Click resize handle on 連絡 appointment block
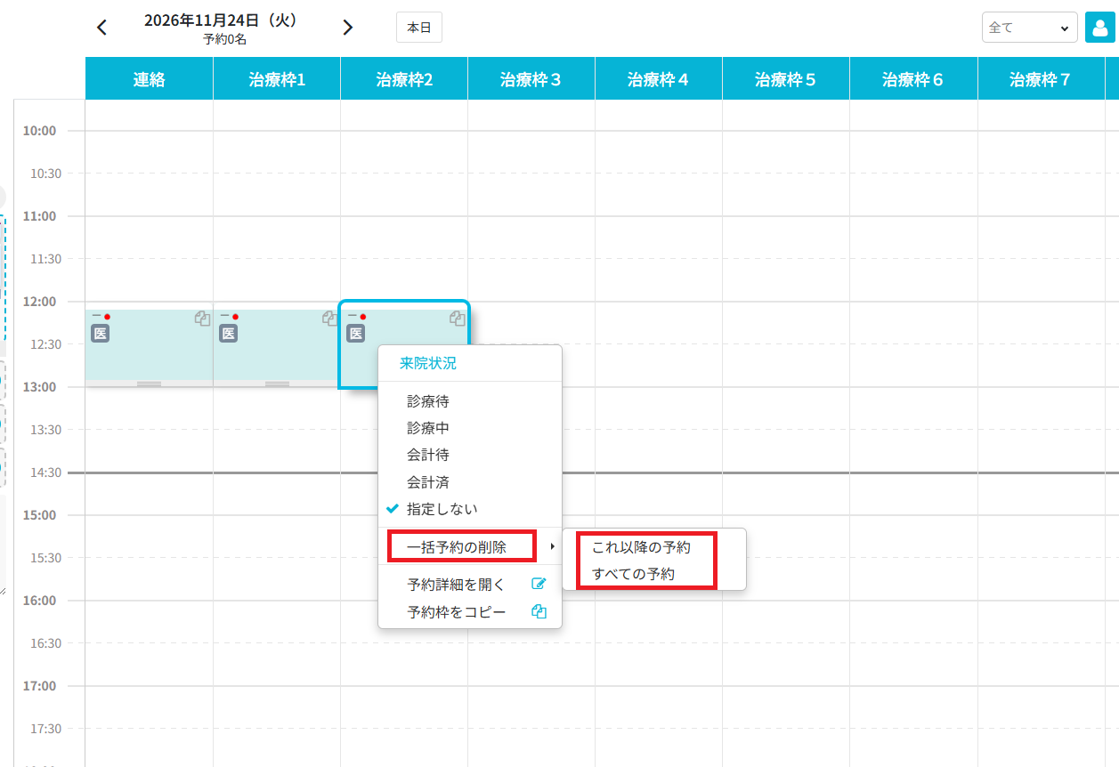Viewport: 1119px width, 767px height. [150, 383]
